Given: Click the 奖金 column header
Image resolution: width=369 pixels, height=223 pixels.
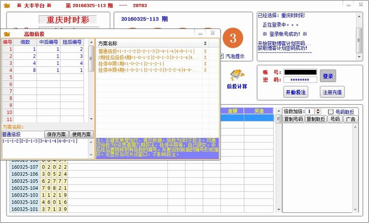Looking at the screenshot, I should 259,111.
